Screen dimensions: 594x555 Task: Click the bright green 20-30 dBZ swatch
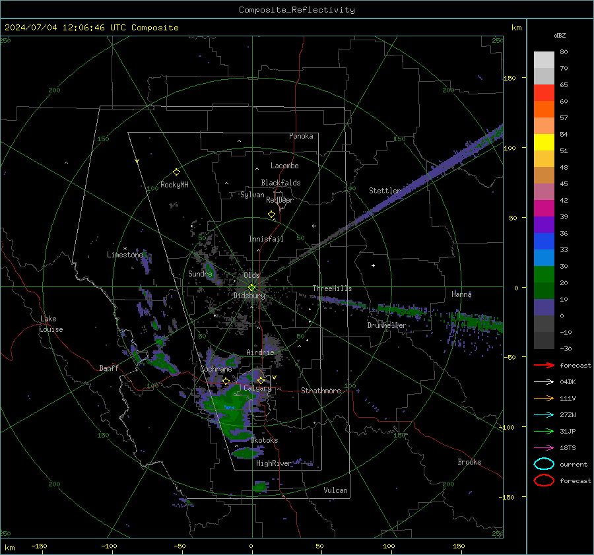[544, 275]
